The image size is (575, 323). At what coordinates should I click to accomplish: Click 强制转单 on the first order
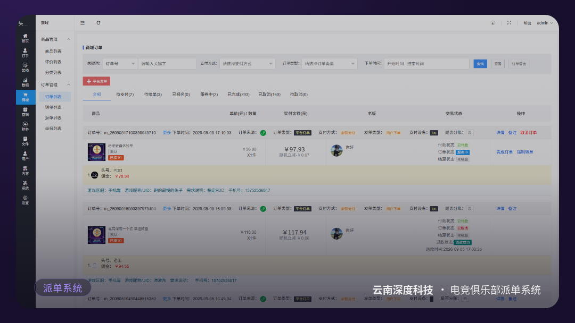pos(525,152)
